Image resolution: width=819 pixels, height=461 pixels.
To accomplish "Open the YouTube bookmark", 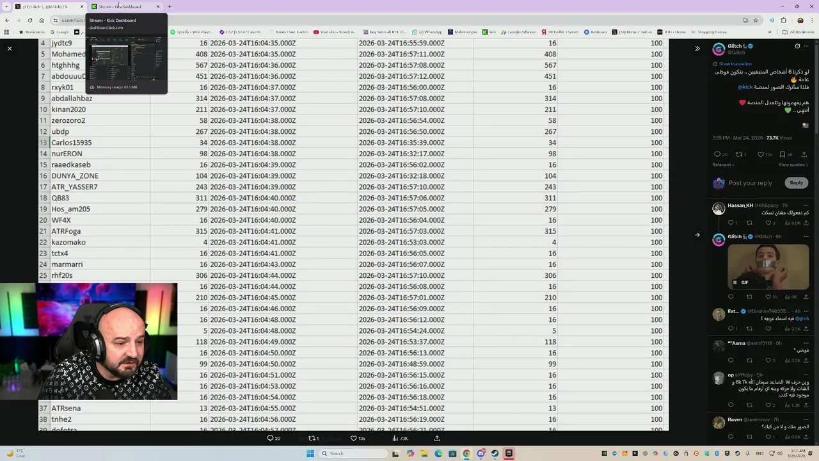I will (335, 32).
